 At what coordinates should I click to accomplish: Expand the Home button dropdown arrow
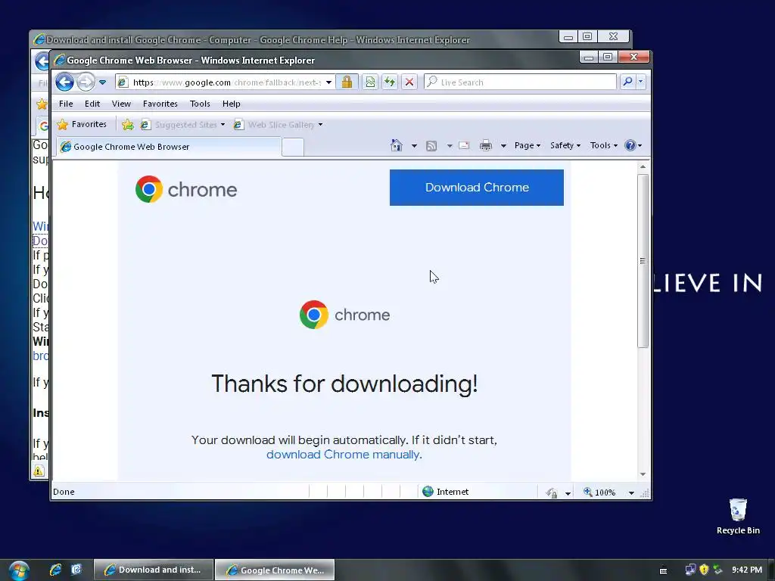click(x=414, y=146)
